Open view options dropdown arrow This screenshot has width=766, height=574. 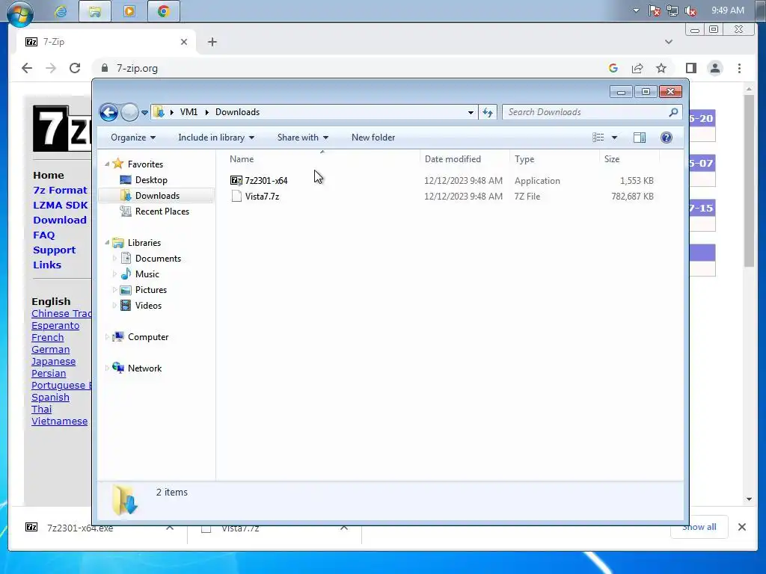tap(614, 138)
